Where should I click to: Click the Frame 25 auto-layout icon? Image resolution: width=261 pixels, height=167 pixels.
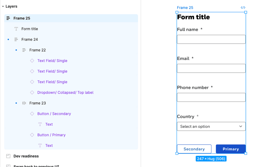click(x=8, y=18)
